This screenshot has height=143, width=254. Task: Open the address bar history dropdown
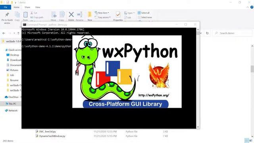click(201, 33)
